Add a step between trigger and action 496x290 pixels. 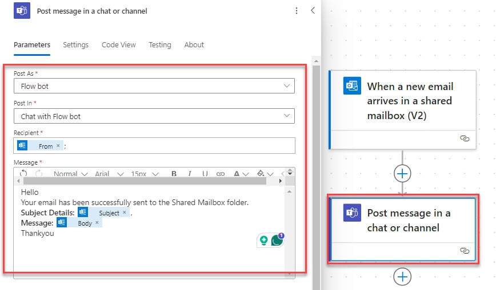[402, 174]
